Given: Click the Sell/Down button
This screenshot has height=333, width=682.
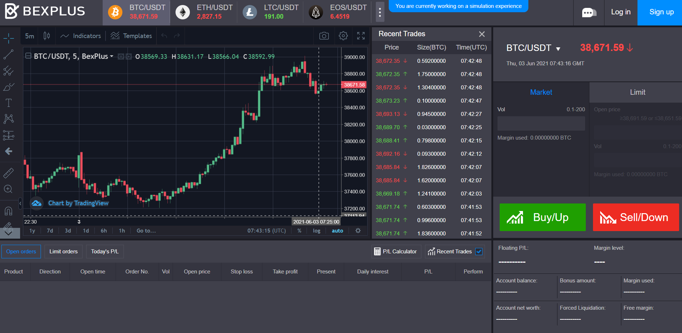Looking at the screenshot, I should [636, 217].
